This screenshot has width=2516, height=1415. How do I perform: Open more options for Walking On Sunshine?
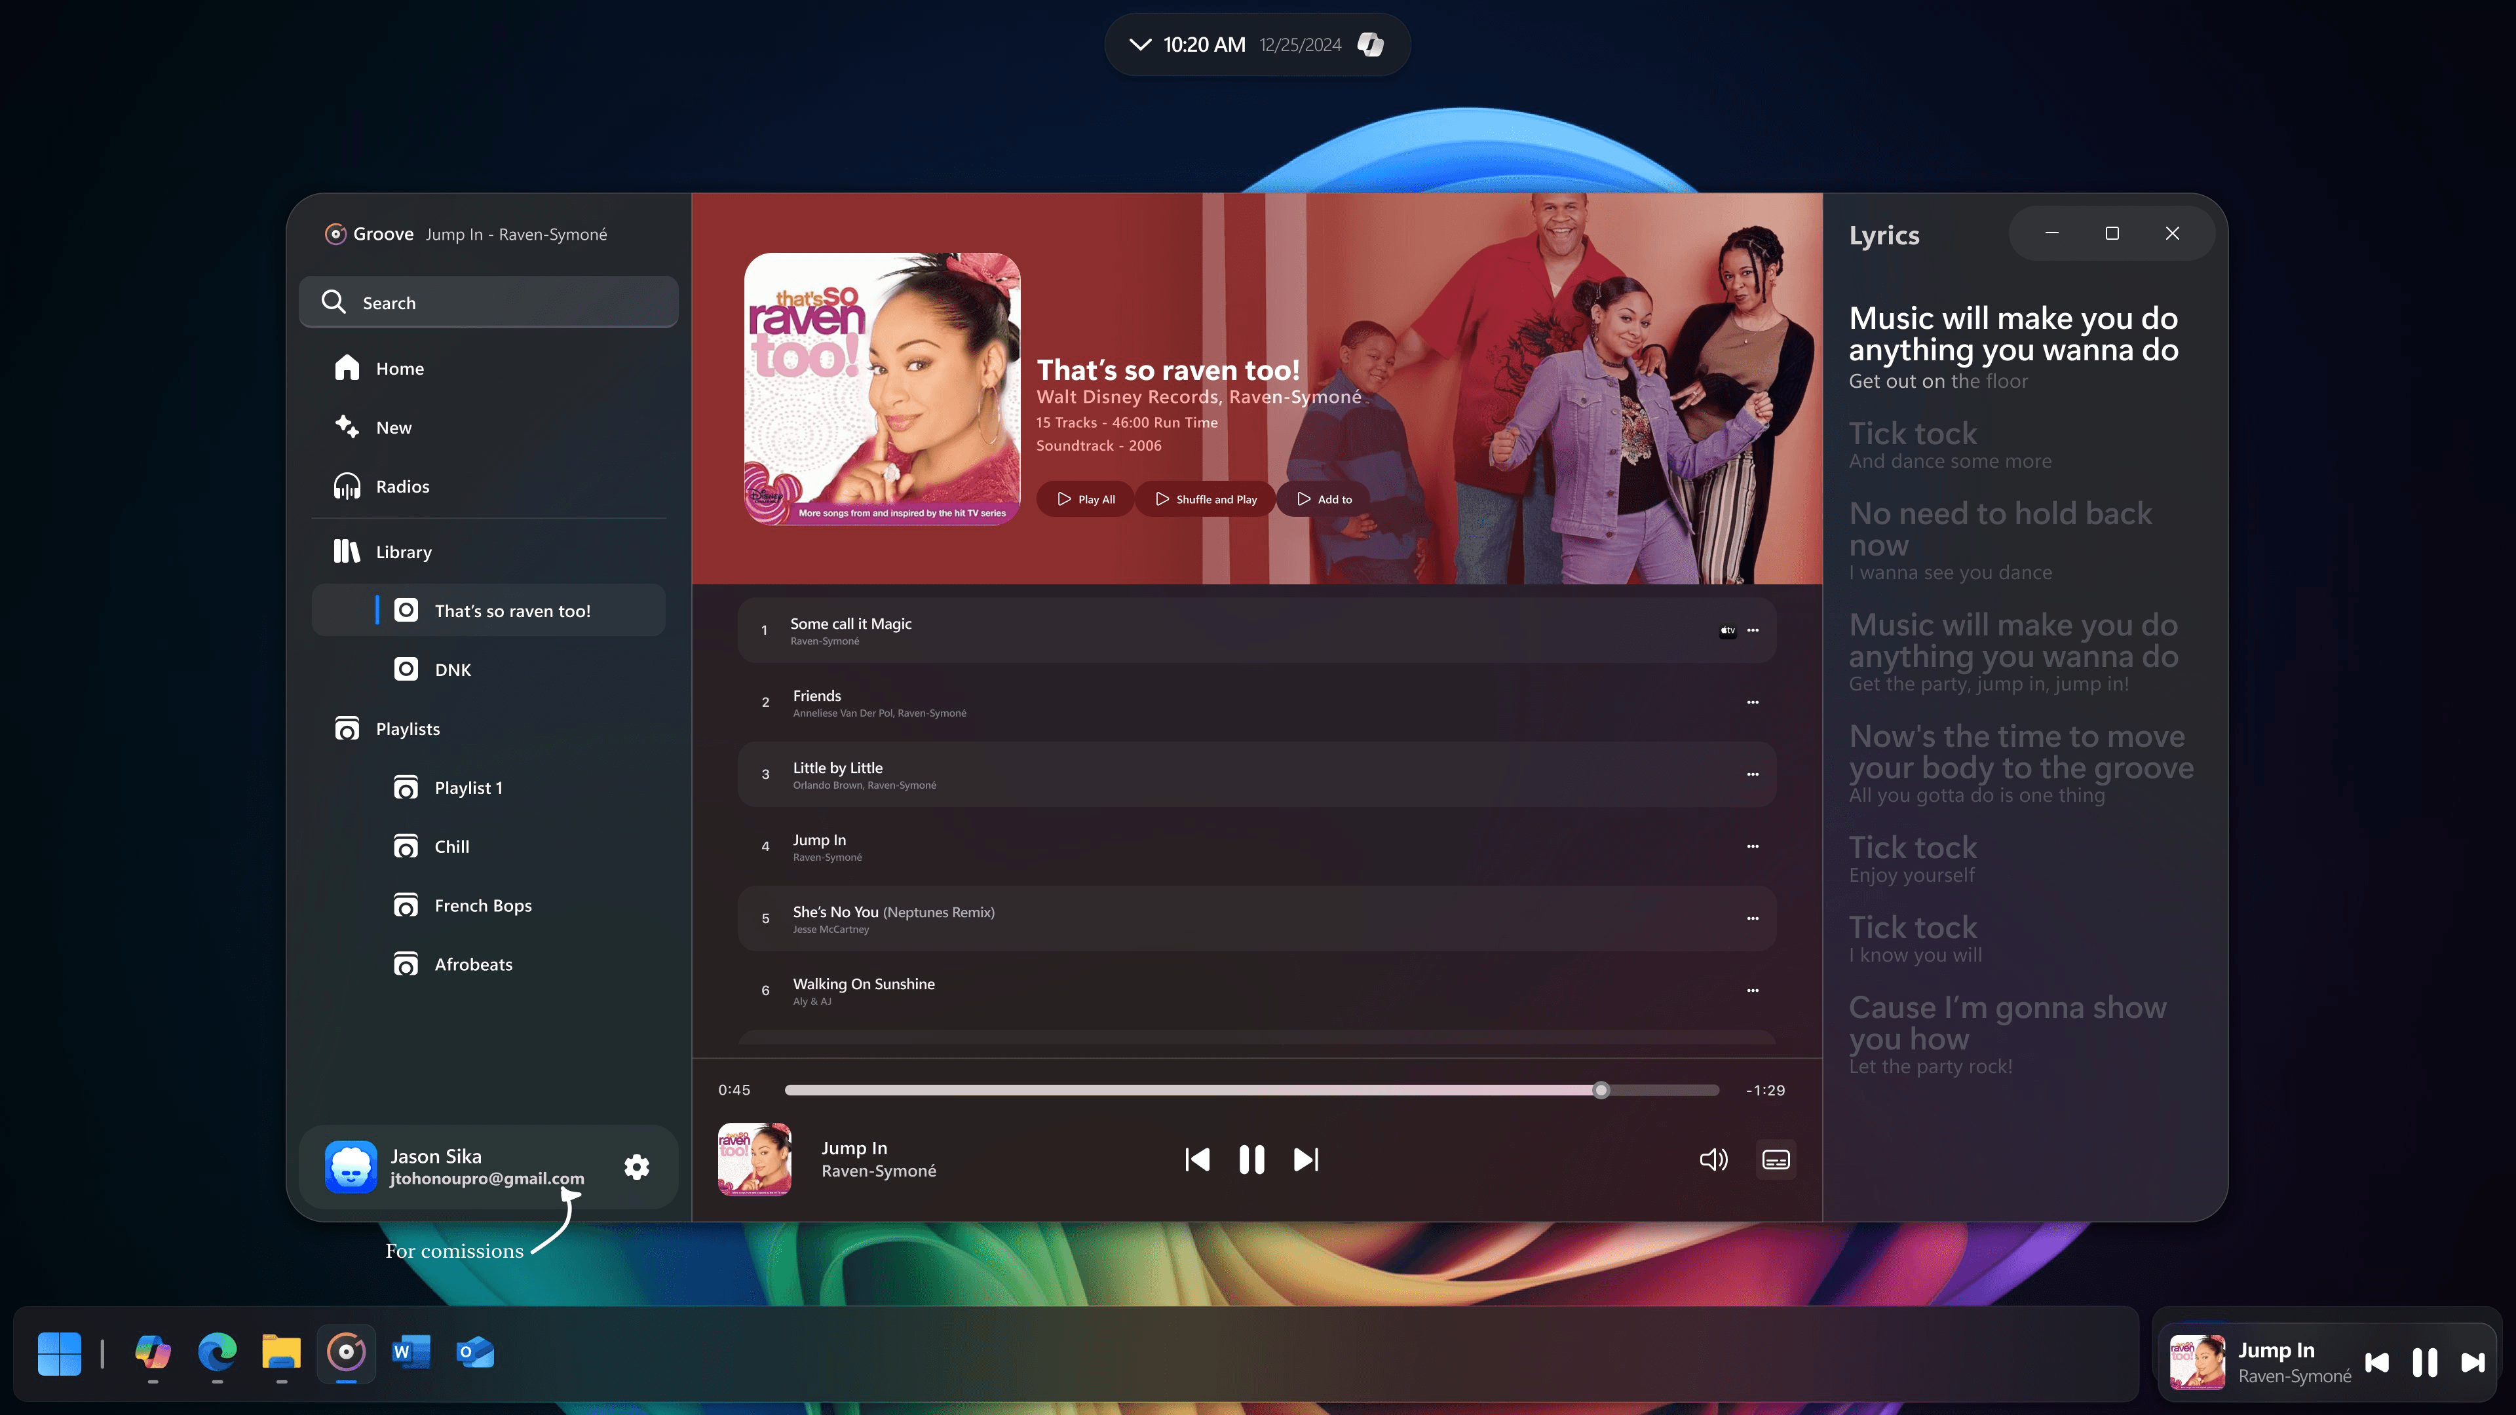pos(1753,990)
